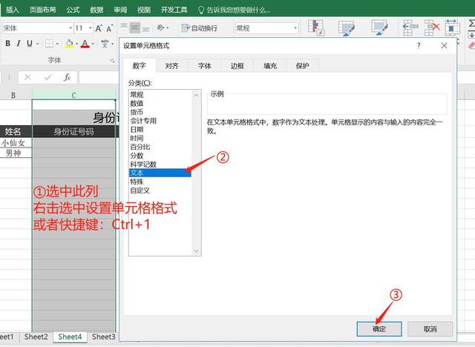Click the Insert cells icon

point(410,27)
